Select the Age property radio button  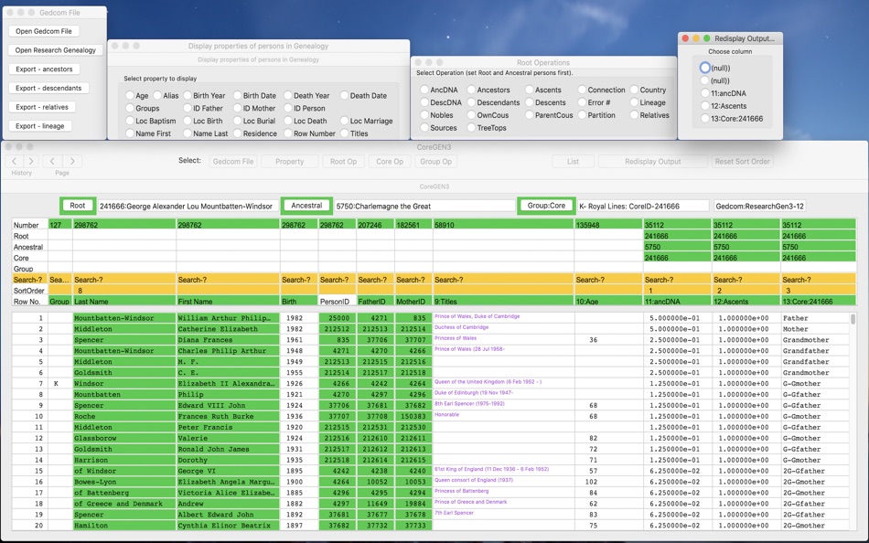130,95
